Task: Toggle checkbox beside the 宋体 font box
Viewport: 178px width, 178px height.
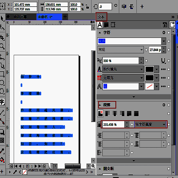Action: point(169,41)
